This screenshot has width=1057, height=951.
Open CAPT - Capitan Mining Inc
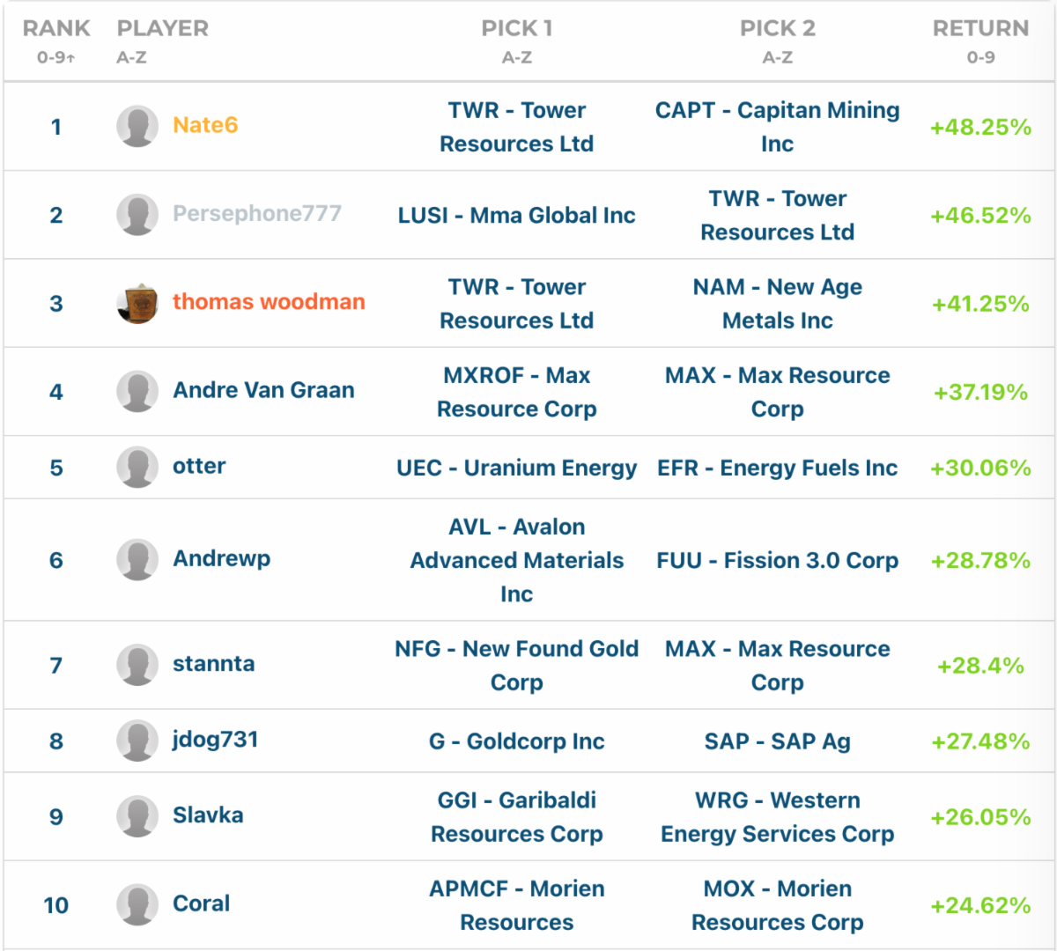coord(777,127)
